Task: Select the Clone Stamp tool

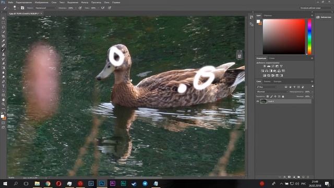Action: (x=3, y=54)
